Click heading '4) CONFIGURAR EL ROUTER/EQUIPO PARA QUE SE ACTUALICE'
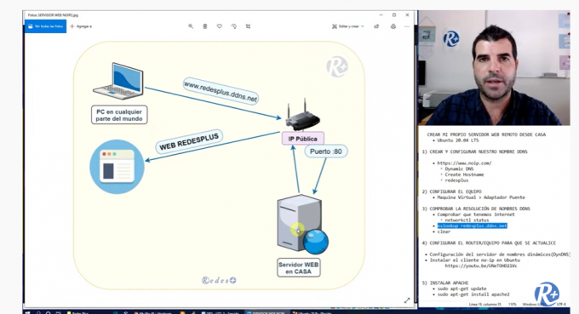 [489, 243]
